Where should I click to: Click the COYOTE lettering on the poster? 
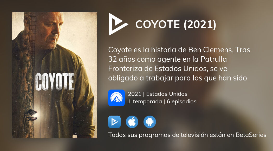coord(55,81)
